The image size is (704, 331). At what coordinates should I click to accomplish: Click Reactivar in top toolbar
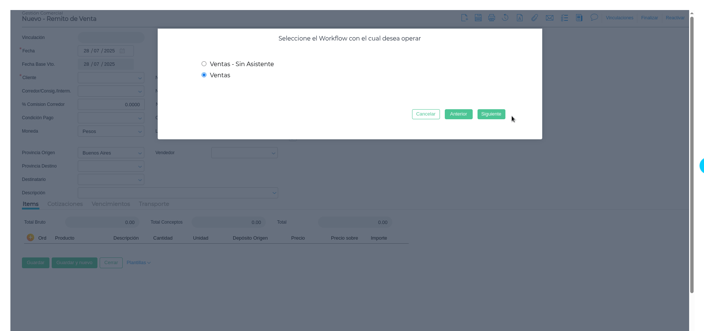pos(675,18)
